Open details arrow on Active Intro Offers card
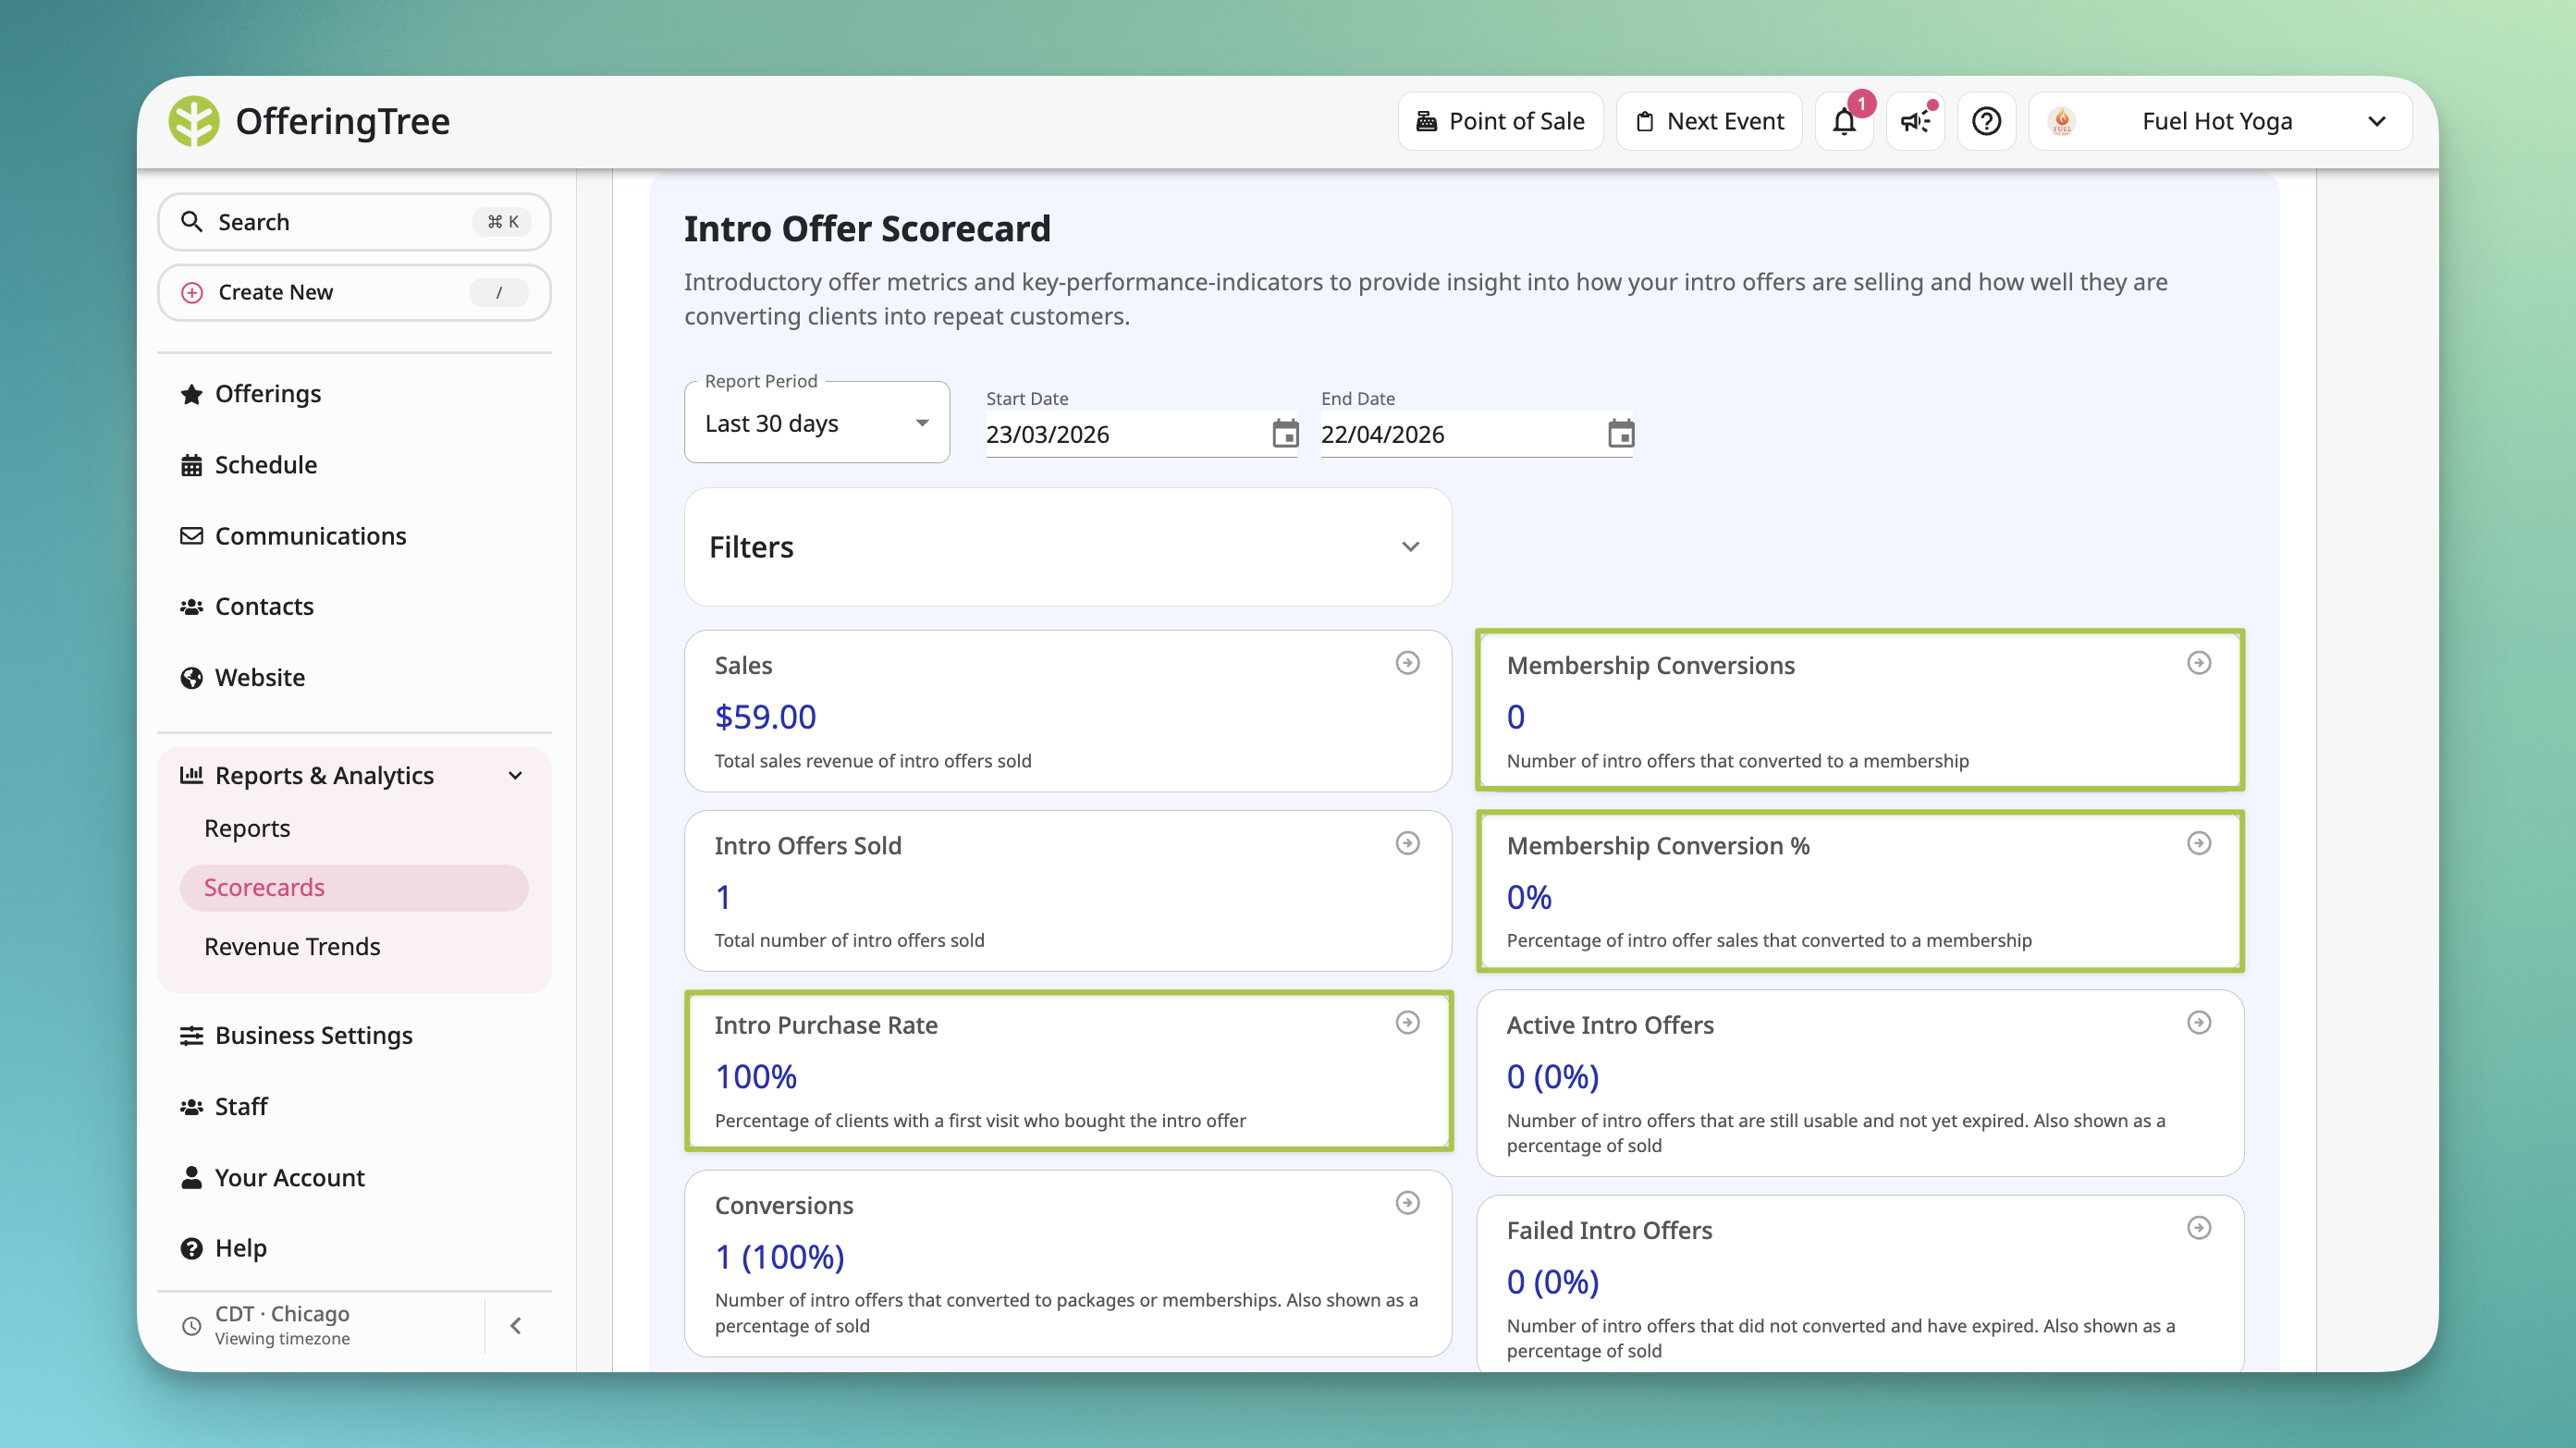Image resolution: width=2576 pixels, height=1448 pixels. (2199, 1022)
